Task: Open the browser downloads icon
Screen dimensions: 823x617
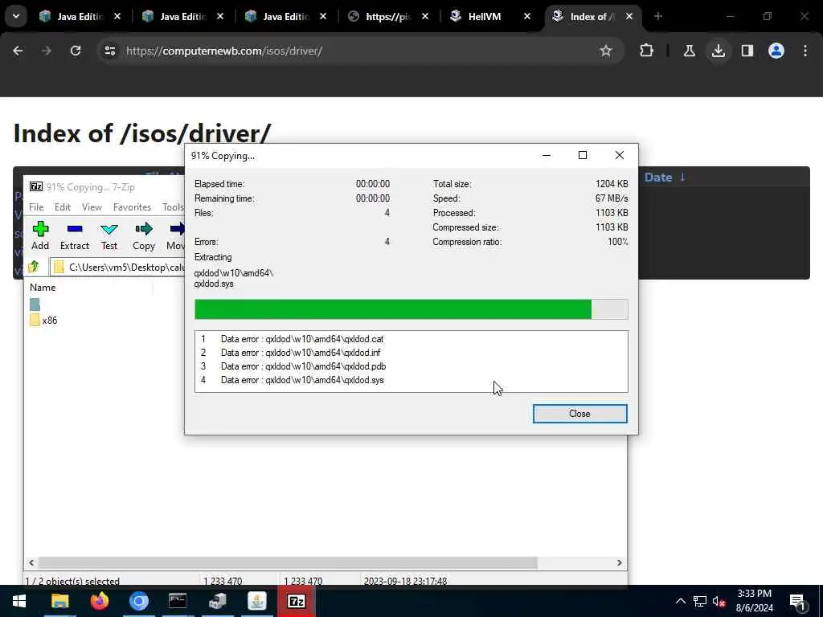Action: (718, 51)
